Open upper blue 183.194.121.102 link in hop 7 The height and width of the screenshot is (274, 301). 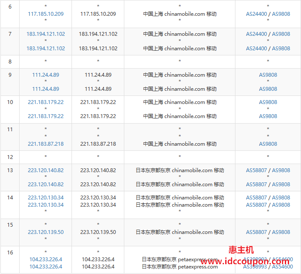[x=46, y=34]
